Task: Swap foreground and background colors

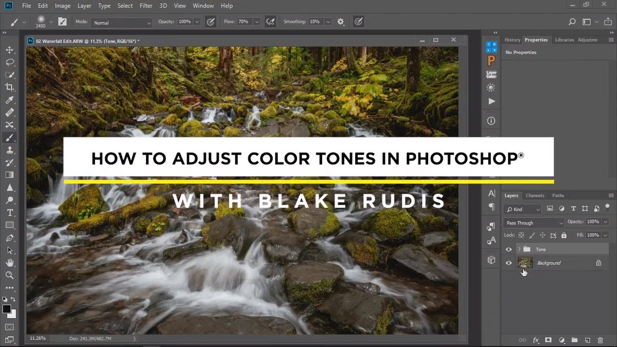Action: coord(13,300)
